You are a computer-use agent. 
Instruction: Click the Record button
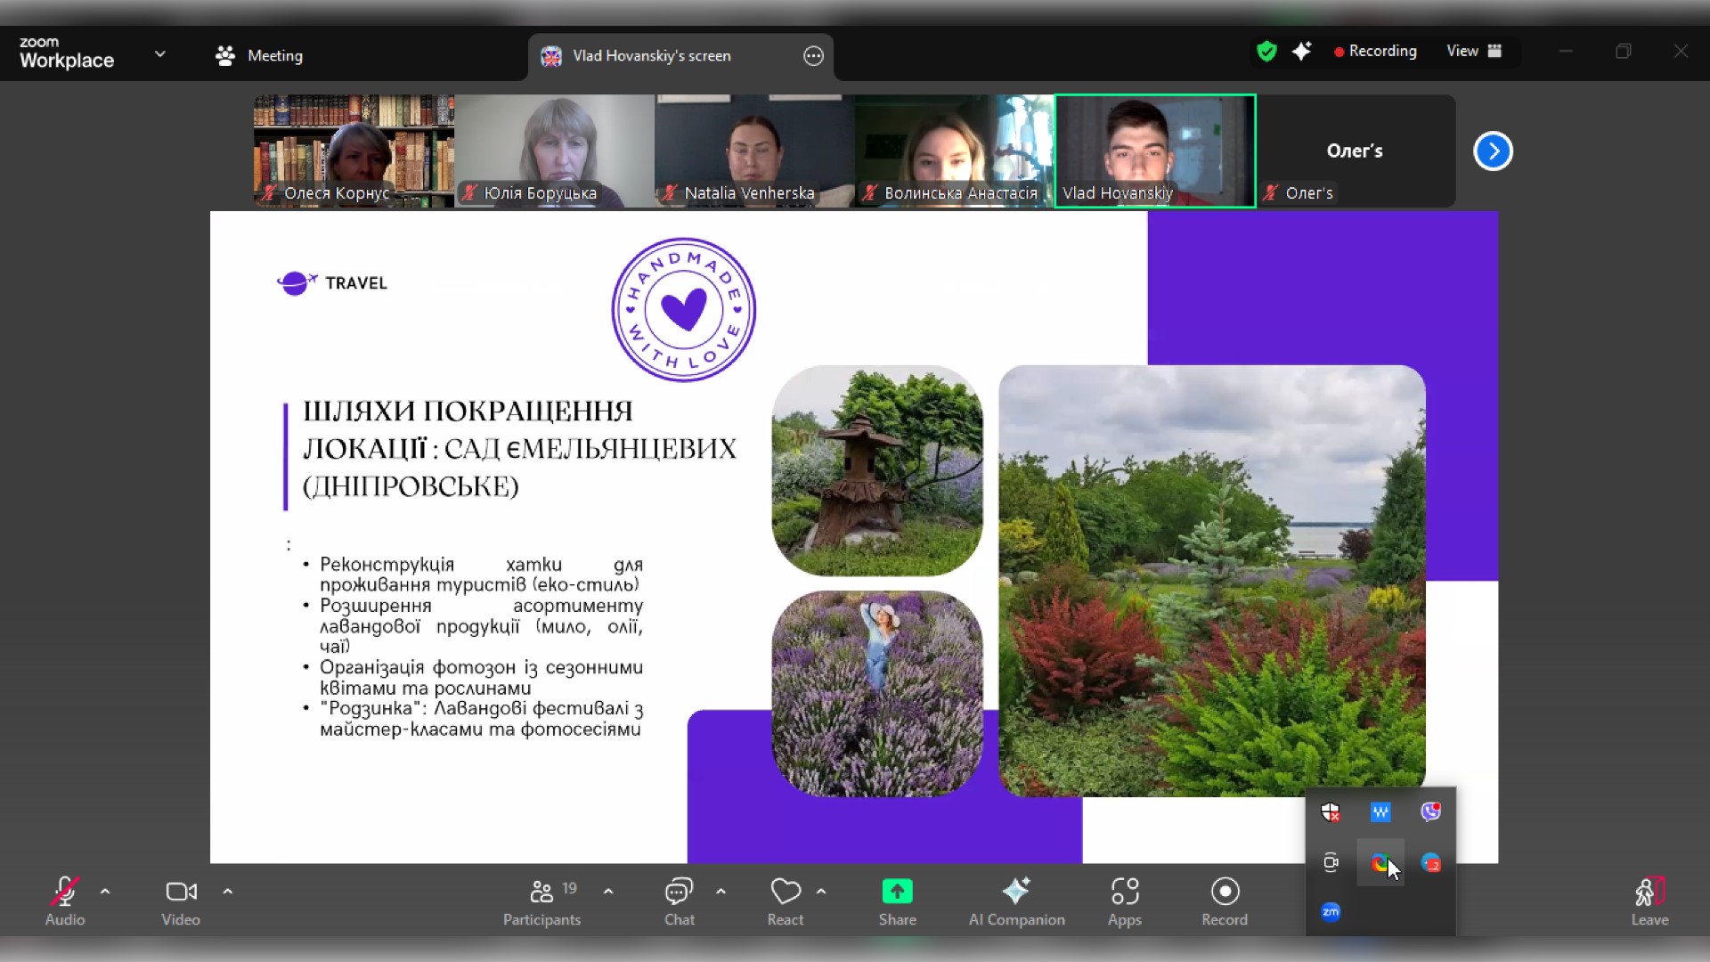(x=1225, y=901)
